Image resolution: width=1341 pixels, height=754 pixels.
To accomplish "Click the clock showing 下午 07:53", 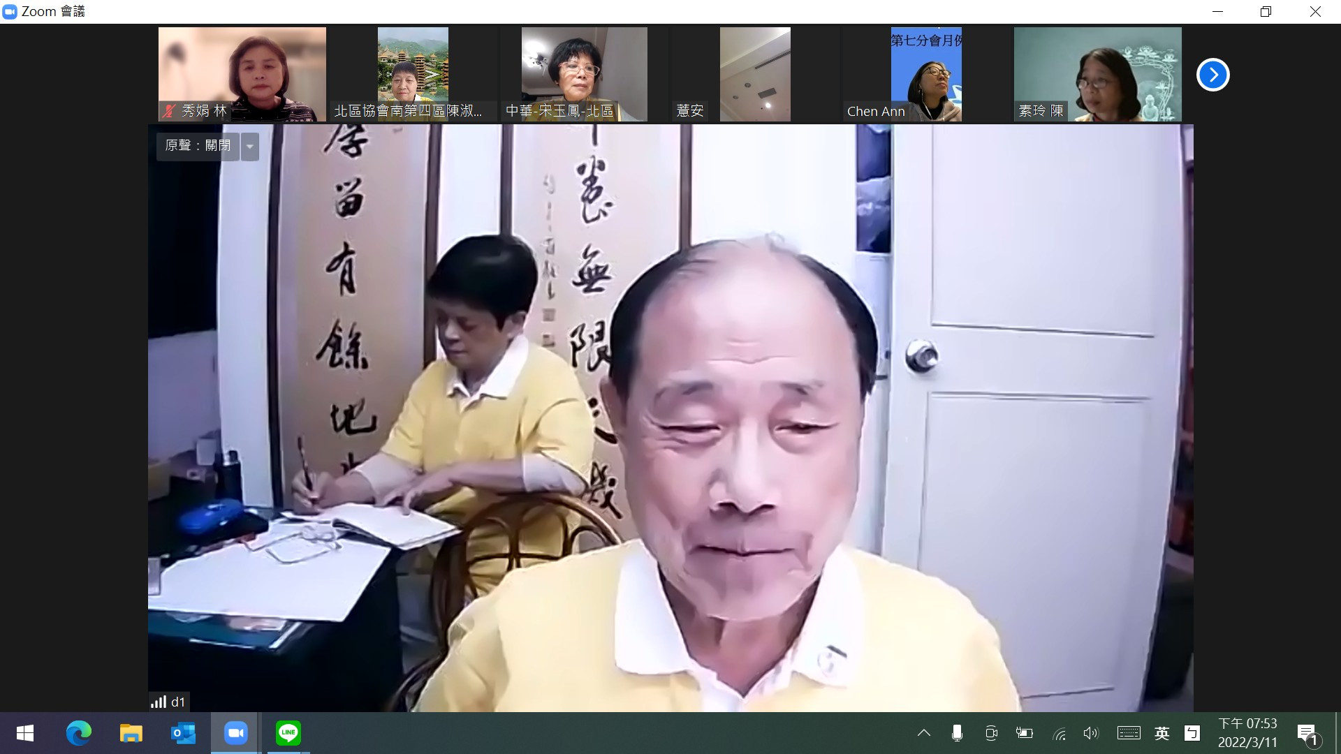I will coord(1247,733).
